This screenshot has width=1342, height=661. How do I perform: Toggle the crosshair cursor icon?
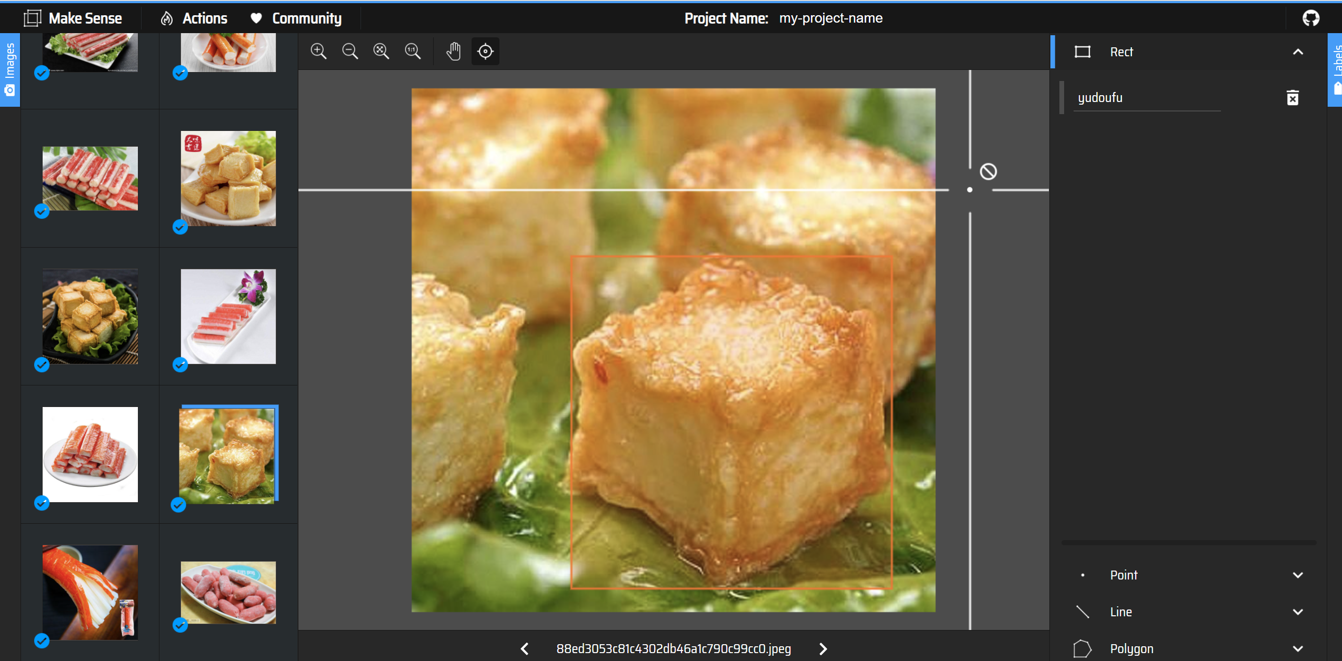point(485,51)
